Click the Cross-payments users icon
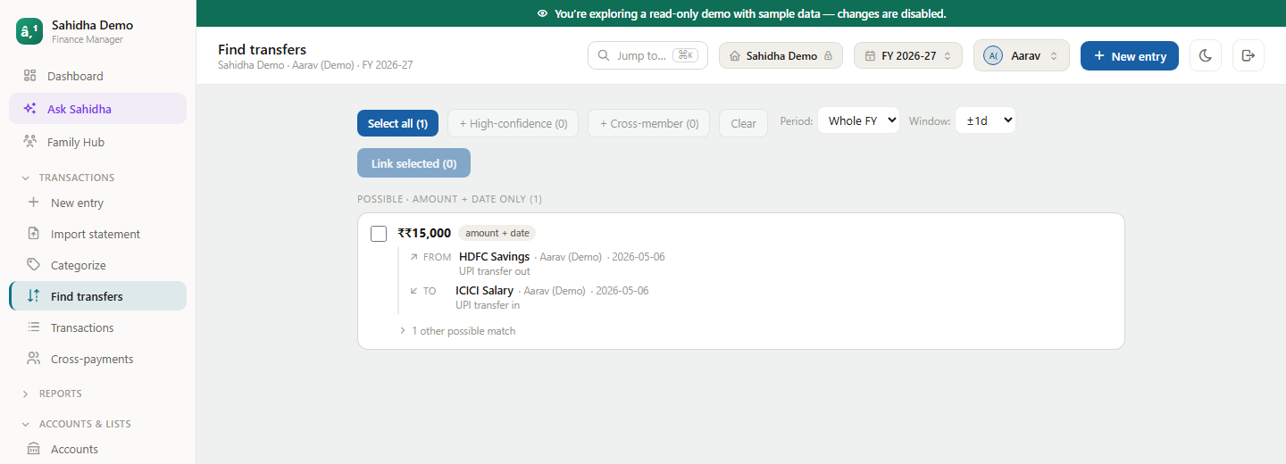The image size is (1286, 464). click(x=34, y=359)
